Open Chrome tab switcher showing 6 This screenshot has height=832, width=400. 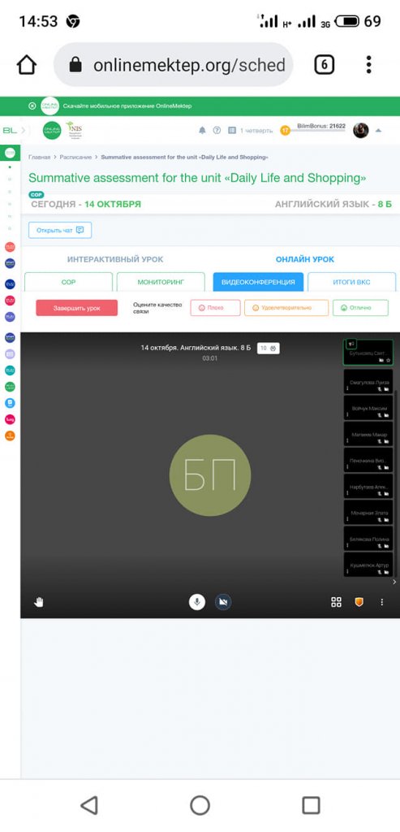pyautogui.click(x=325, y=65)
